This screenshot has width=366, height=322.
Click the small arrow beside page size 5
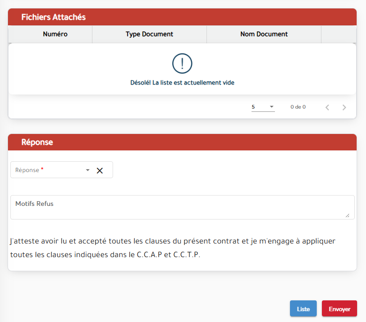pyautogui.click(x=272, y=107)
